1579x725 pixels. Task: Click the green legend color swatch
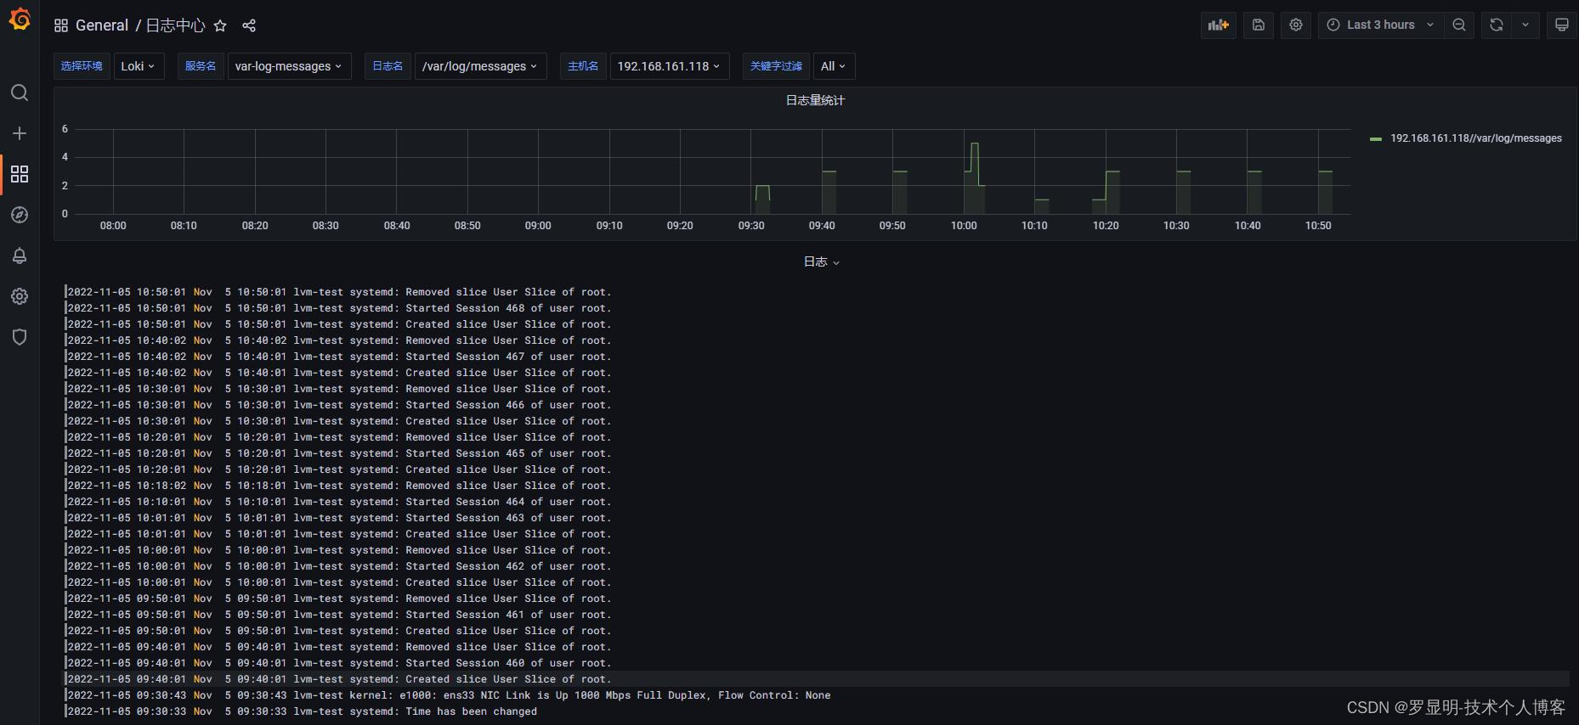[1376, 138]
